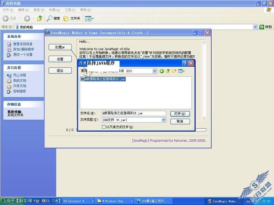Viewport: 274px width, 205px height.
Task: Open the 文件(F) menu
Action: [8, 10]
